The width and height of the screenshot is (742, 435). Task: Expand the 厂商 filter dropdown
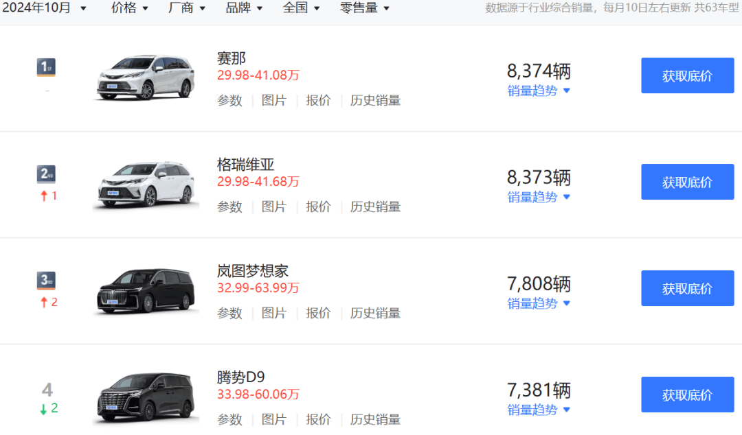[x=187, y=8]
